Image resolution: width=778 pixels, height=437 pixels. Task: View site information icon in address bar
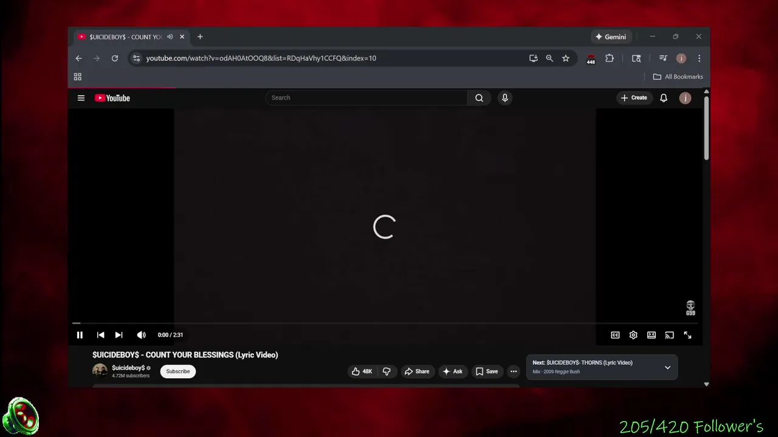pyautogui.click(x=136, y=58)
